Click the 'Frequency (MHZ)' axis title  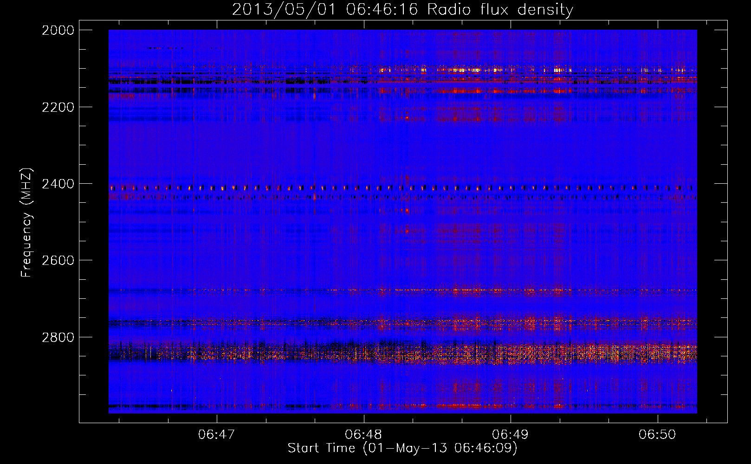click(x=27, y=223)
